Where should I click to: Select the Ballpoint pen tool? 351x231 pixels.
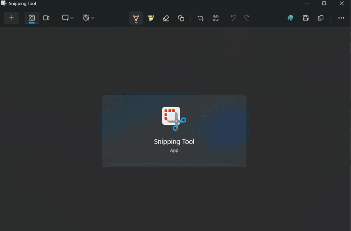[x=136, y=18]
